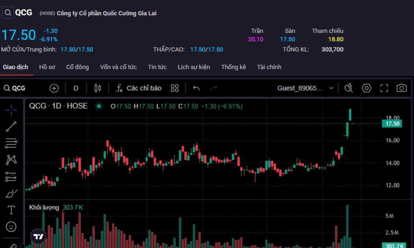Open the candlestick chart style selector
414x248 pixels.
(x=98, y=88)
